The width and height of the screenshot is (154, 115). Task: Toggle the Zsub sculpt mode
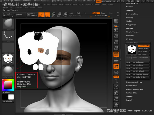[103, 13]
